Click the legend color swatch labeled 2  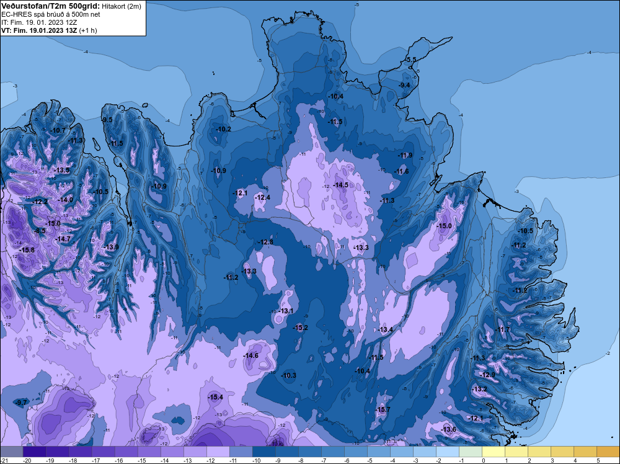click(539, 452)
